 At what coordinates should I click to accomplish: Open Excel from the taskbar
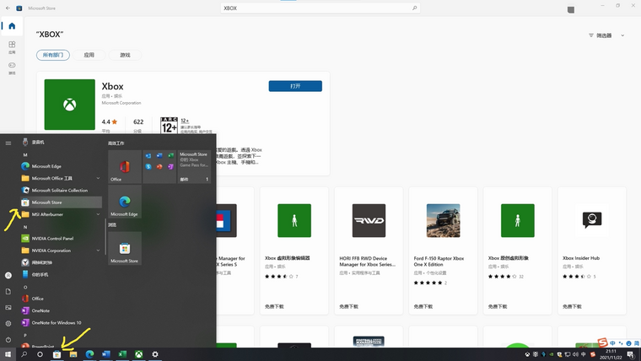[x=122, y=354]
